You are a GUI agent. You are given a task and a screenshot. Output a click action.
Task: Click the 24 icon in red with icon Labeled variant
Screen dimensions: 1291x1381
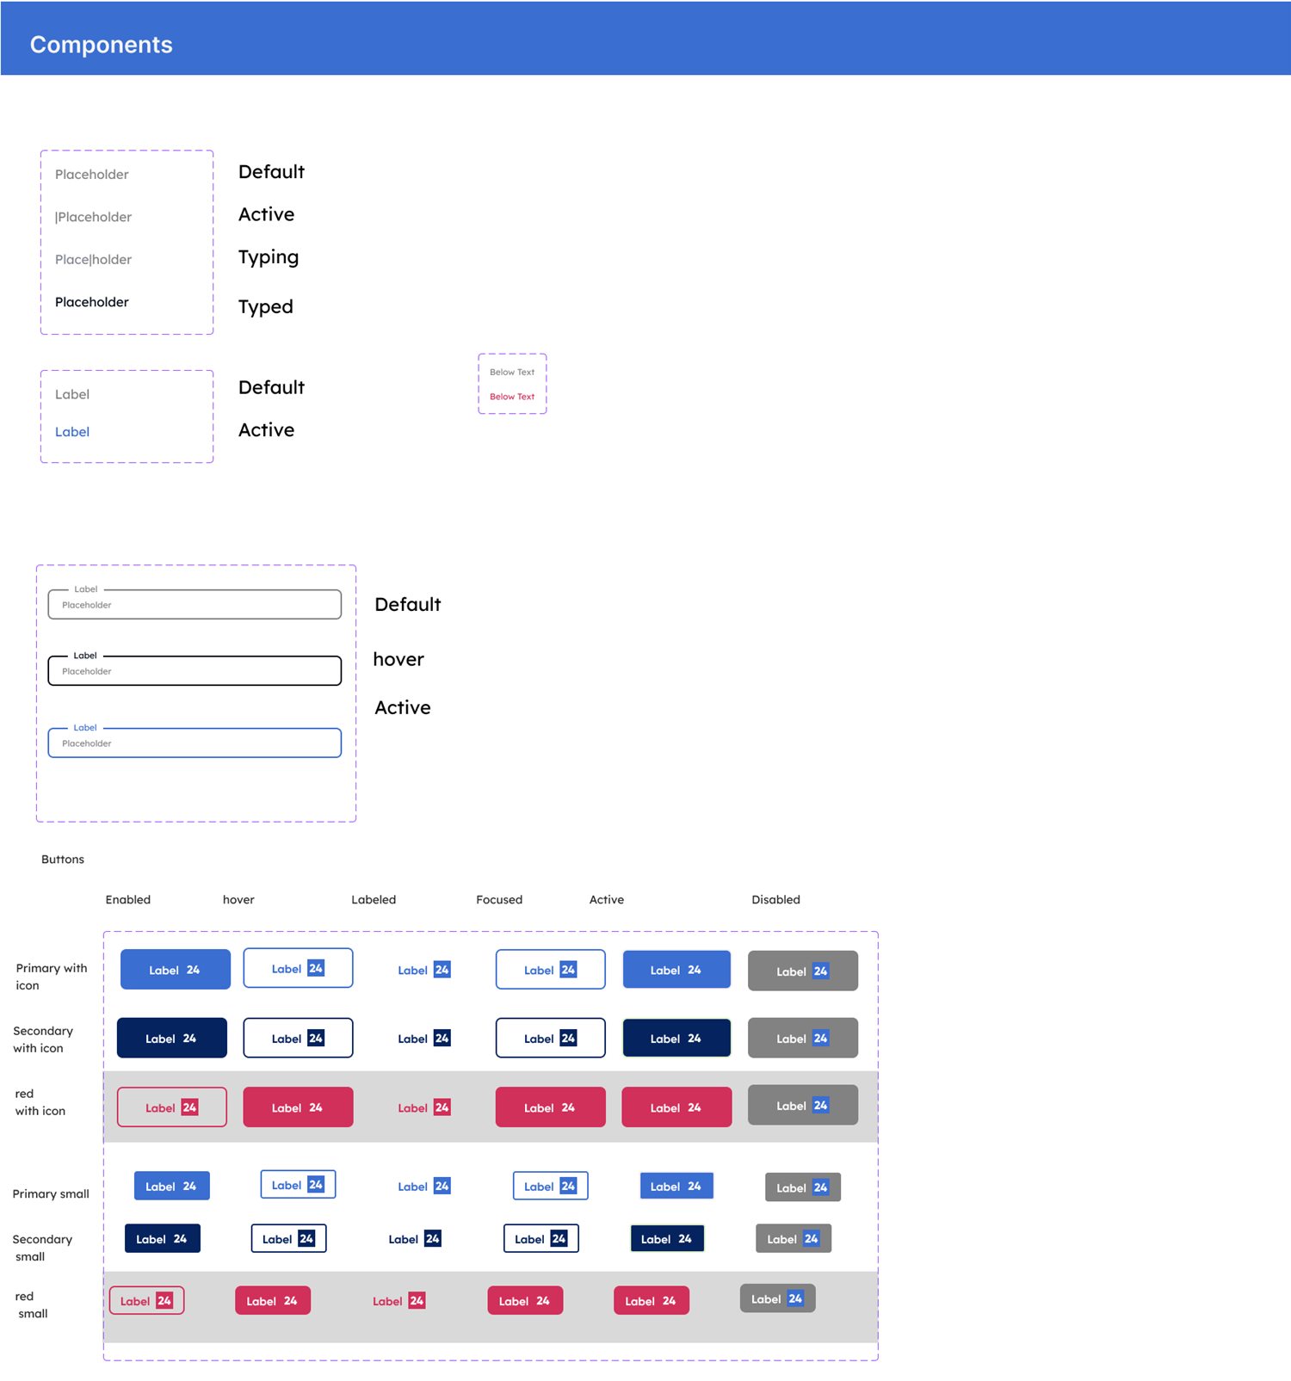pos(442,1107)
